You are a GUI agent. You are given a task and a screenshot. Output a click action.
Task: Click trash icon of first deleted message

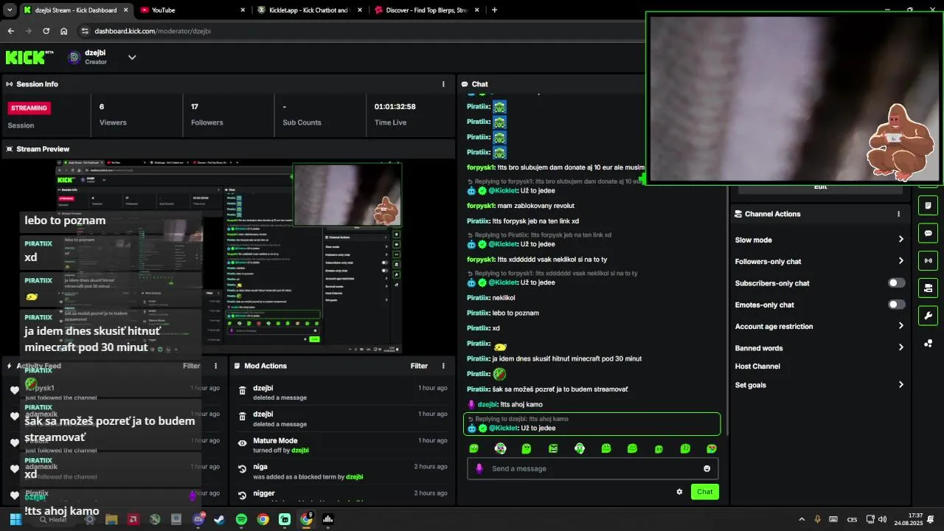pos(242,391)
